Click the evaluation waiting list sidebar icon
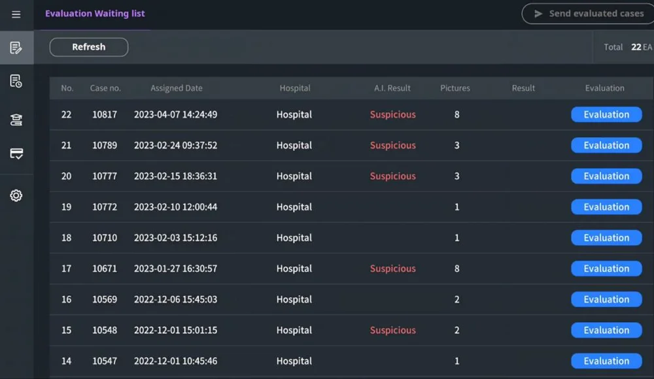Screen dimensions: 654x379 click(16, 48)
